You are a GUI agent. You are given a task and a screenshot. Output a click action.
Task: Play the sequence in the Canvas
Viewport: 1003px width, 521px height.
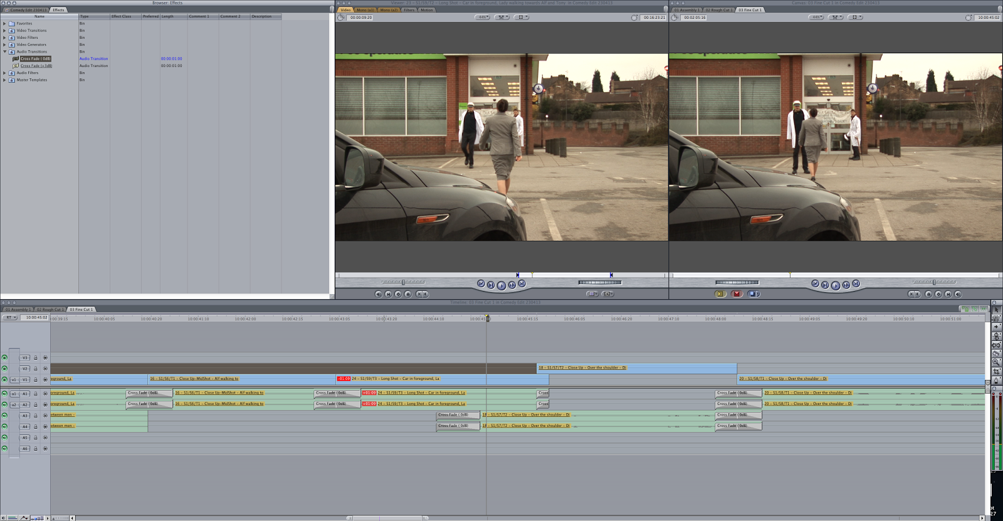coord(836,285)
